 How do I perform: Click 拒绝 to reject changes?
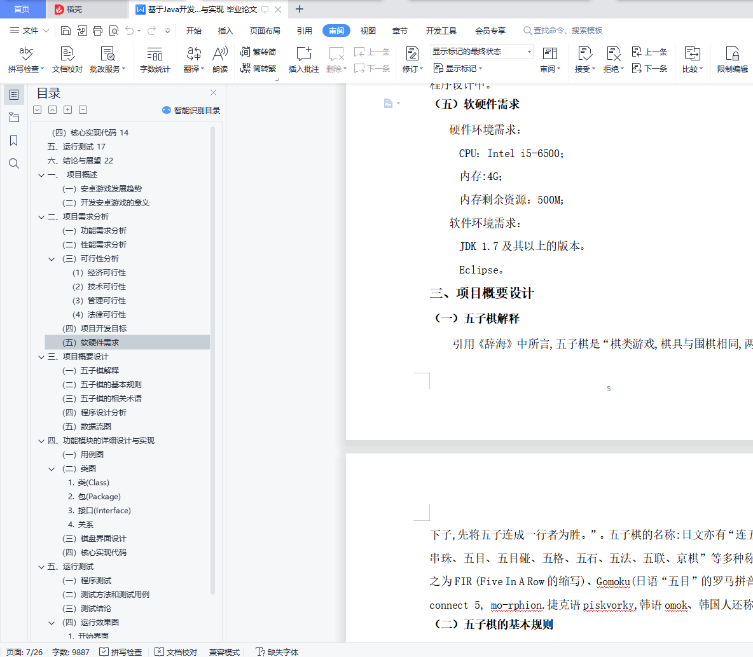613,60
